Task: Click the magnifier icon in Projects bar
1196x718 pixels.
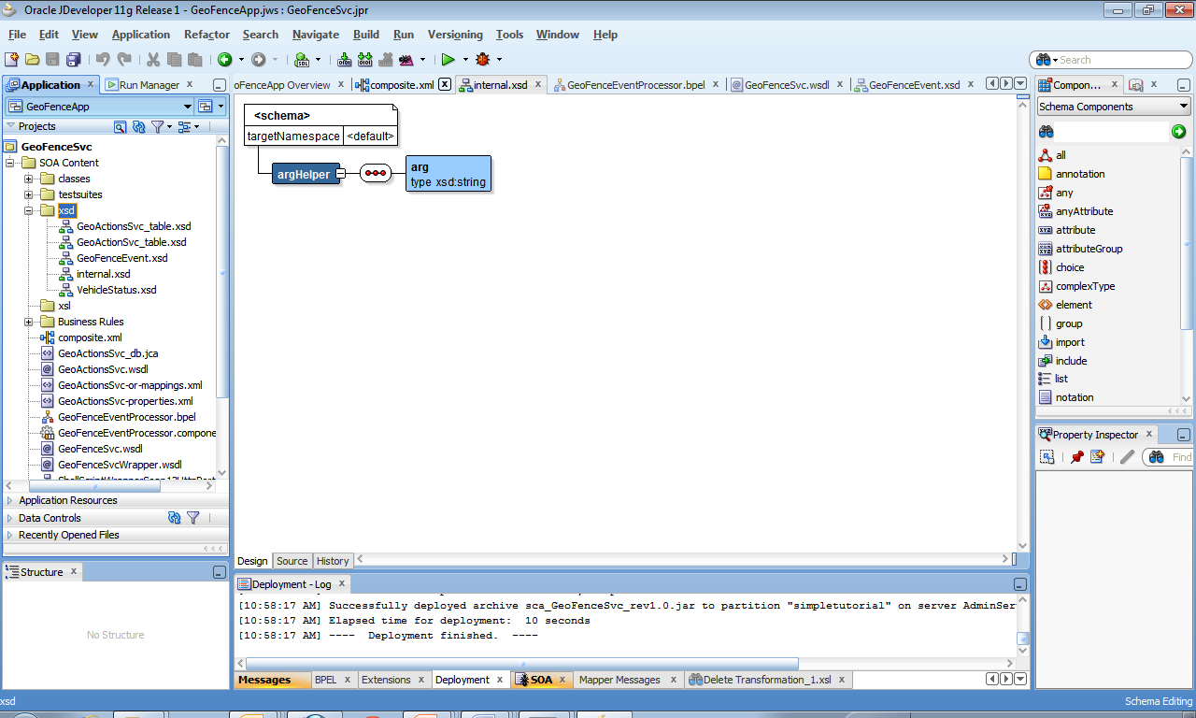Action: point(121,126)
